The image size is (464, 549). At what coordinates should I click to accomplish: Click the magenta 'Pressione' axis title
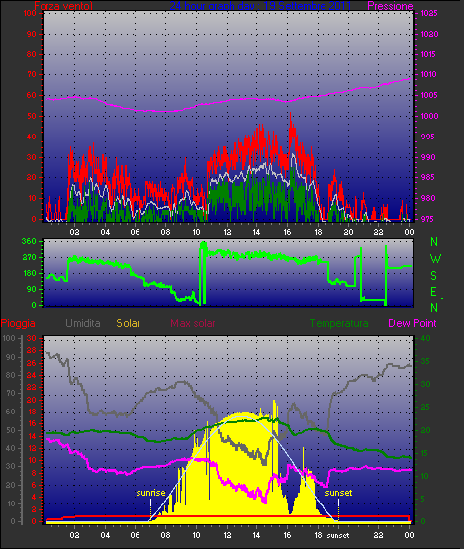(x=390, y=6)
